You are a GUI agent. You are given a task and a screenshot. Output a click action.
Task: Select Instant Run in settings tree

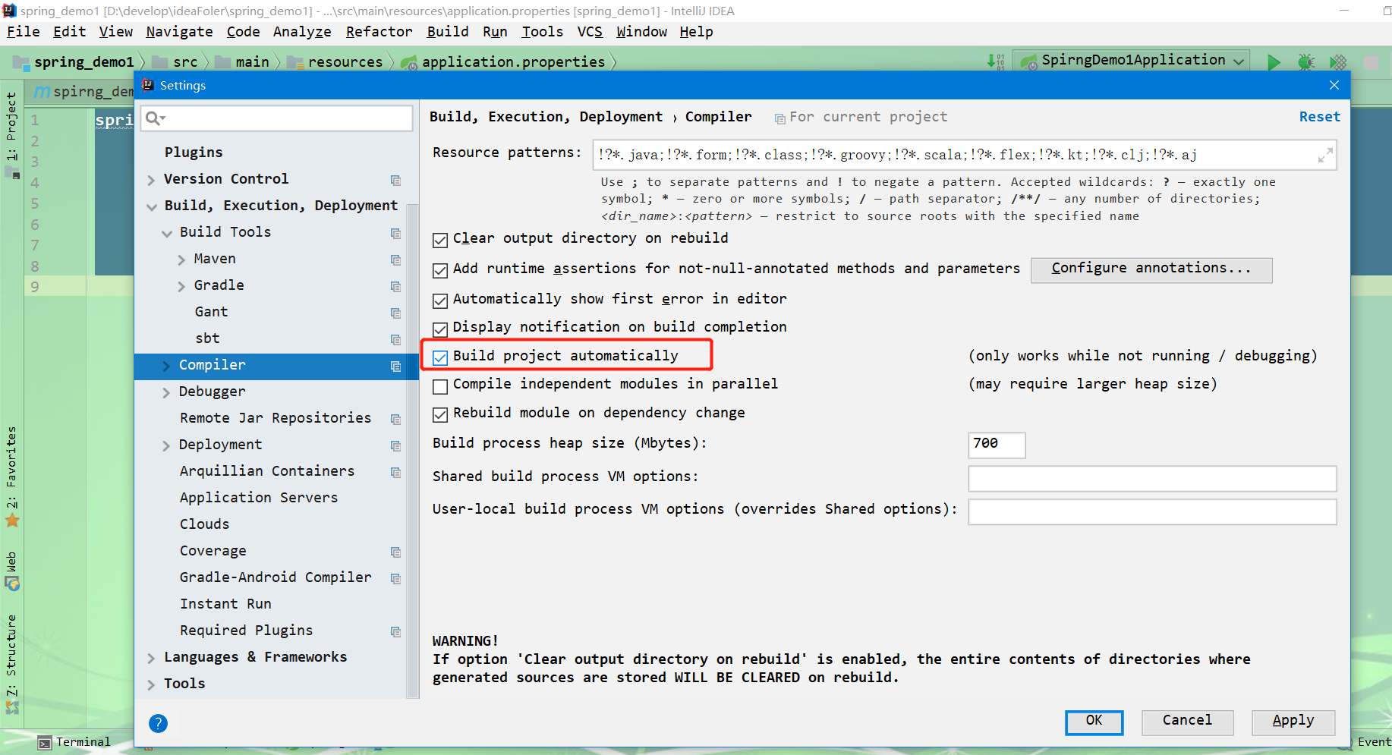(225, 604)
